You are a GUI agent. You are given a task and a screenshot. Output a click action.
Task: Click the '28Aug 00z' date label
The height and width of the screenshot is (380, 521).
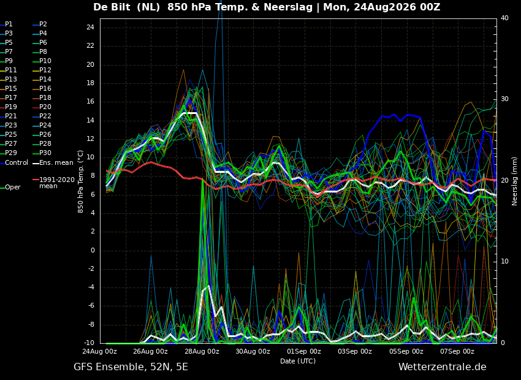pyautogui.click(x=202, y=351)
